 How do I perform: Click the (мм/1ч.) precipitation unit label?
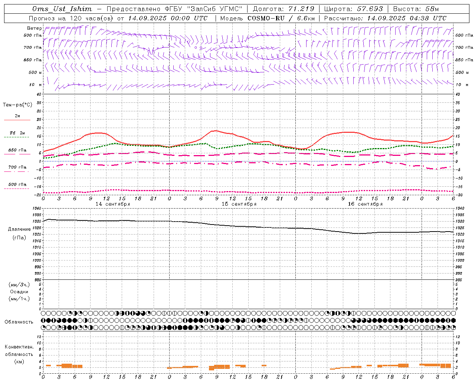(19, 299)
